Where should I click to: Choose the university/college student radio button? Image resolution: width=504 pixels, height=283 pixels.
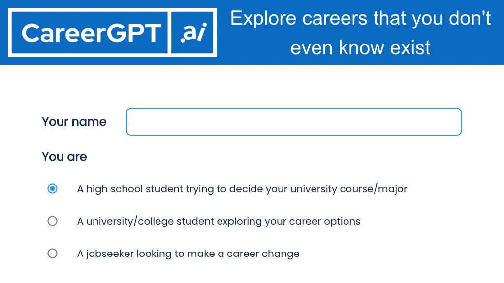click(52, 221)
